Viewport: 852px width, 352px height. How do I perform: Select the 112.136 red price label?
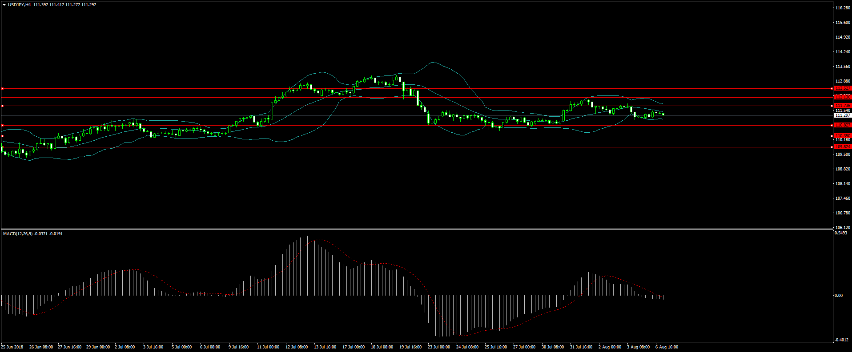(x=843, y=97)
